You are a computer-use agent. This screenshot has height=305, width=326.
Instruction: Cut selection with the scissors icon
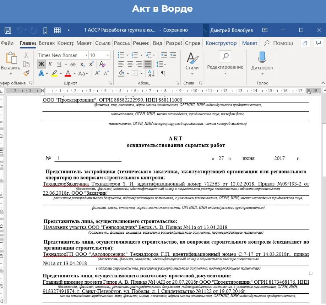click(26, 55)
